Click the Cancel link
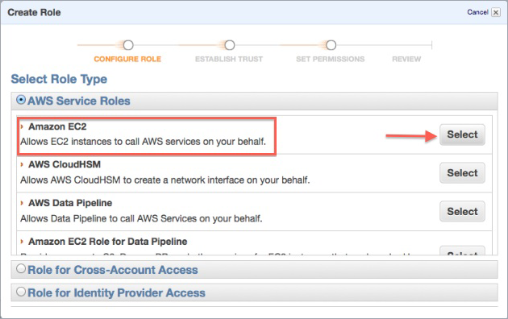This screenshot has width=508, height=319. 477,12
